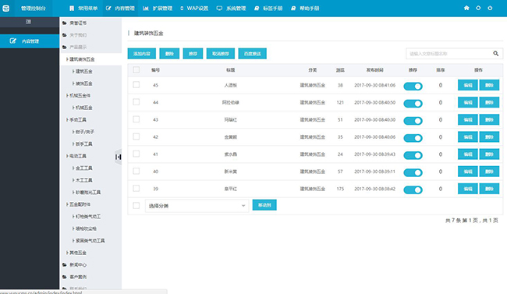Open the 扩展管理 top menu
The height and width of the screenshot is (294, 507).
click(158, 9)
